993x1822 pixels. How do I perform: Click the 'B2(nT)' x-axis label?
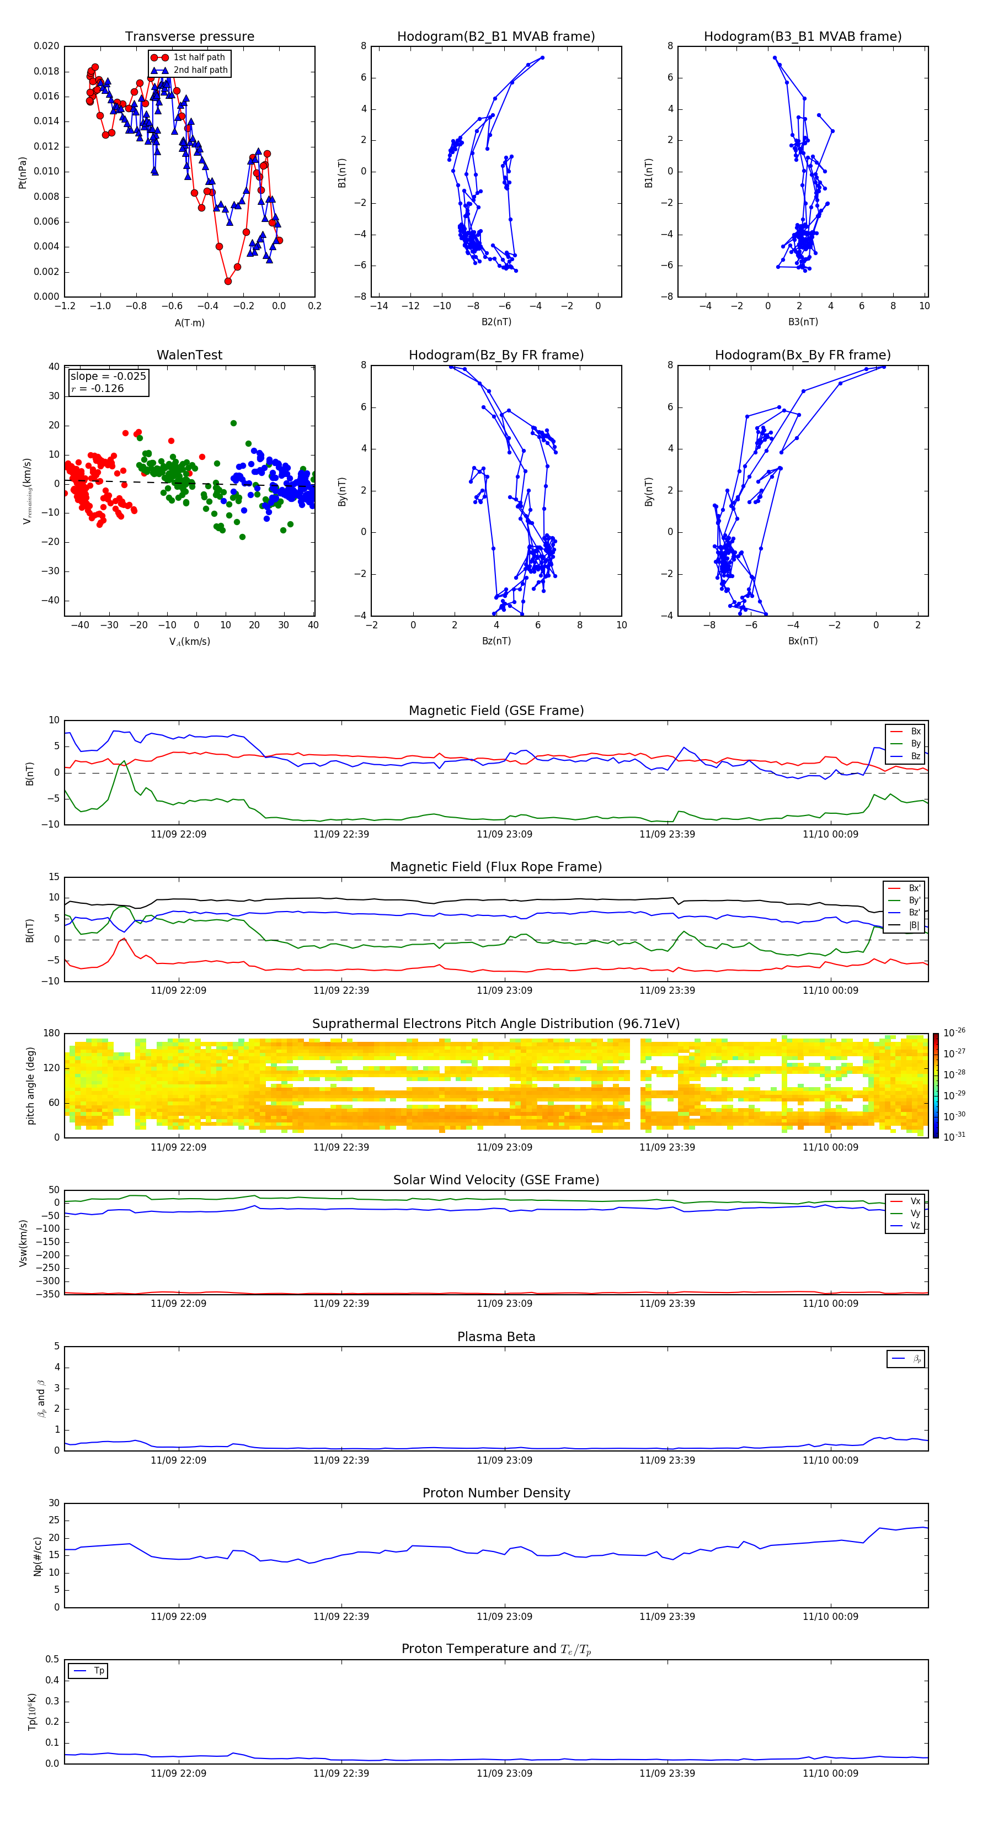[496, 322]
